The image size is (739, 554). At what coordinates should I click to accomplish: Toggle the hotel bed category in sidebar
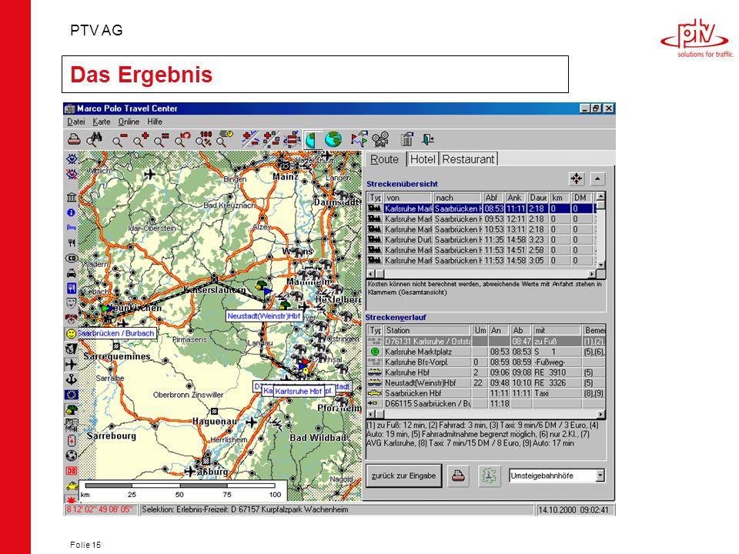pos(71,228)
